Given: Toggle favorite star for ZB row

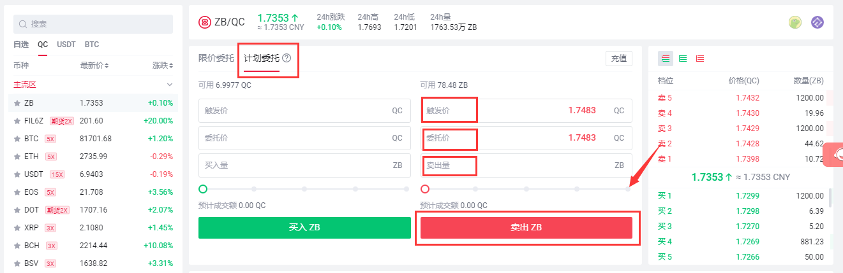Looking at the screenshot, I should tap(18, 102).
